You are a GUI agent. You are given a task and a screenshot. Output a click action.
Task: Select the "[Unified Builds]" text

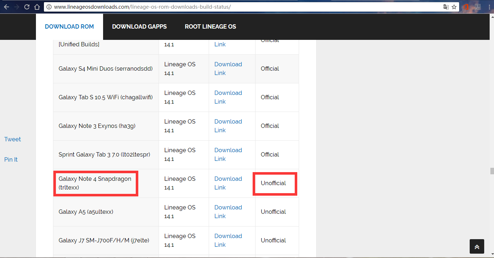pyautogui.click(x=79, y=44)
